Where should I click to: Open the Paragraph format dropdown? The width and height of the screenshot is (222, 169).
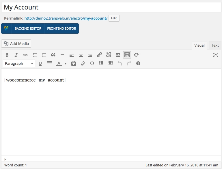tap(19, 63)
